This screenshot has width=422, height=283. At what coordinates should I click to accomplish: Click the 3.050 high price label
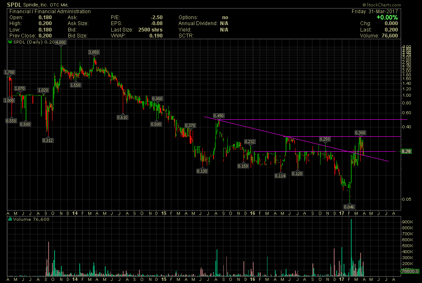tap(94, 52)
